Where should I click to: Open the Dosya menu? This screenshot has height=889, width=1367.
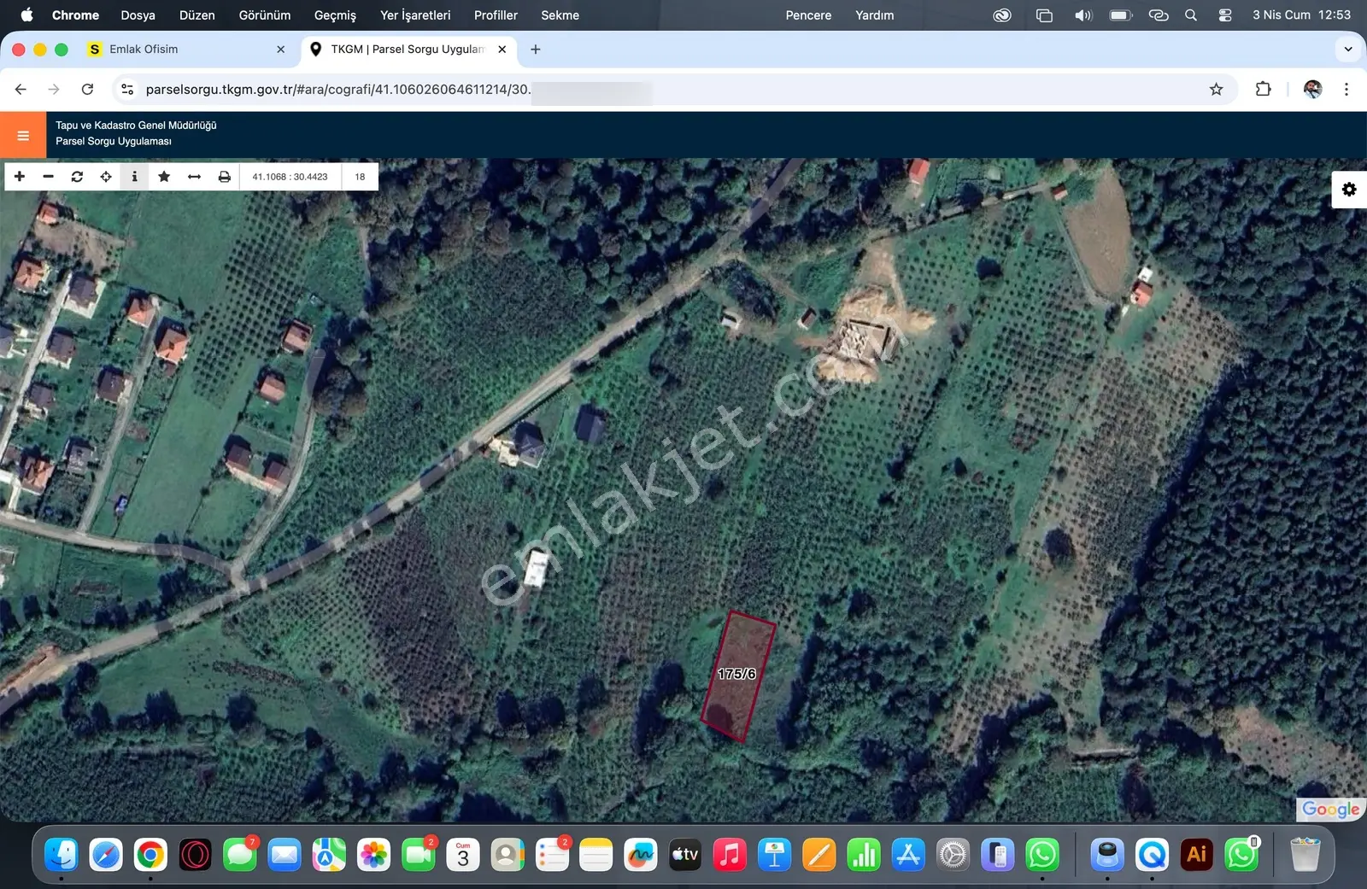(138, 15)
